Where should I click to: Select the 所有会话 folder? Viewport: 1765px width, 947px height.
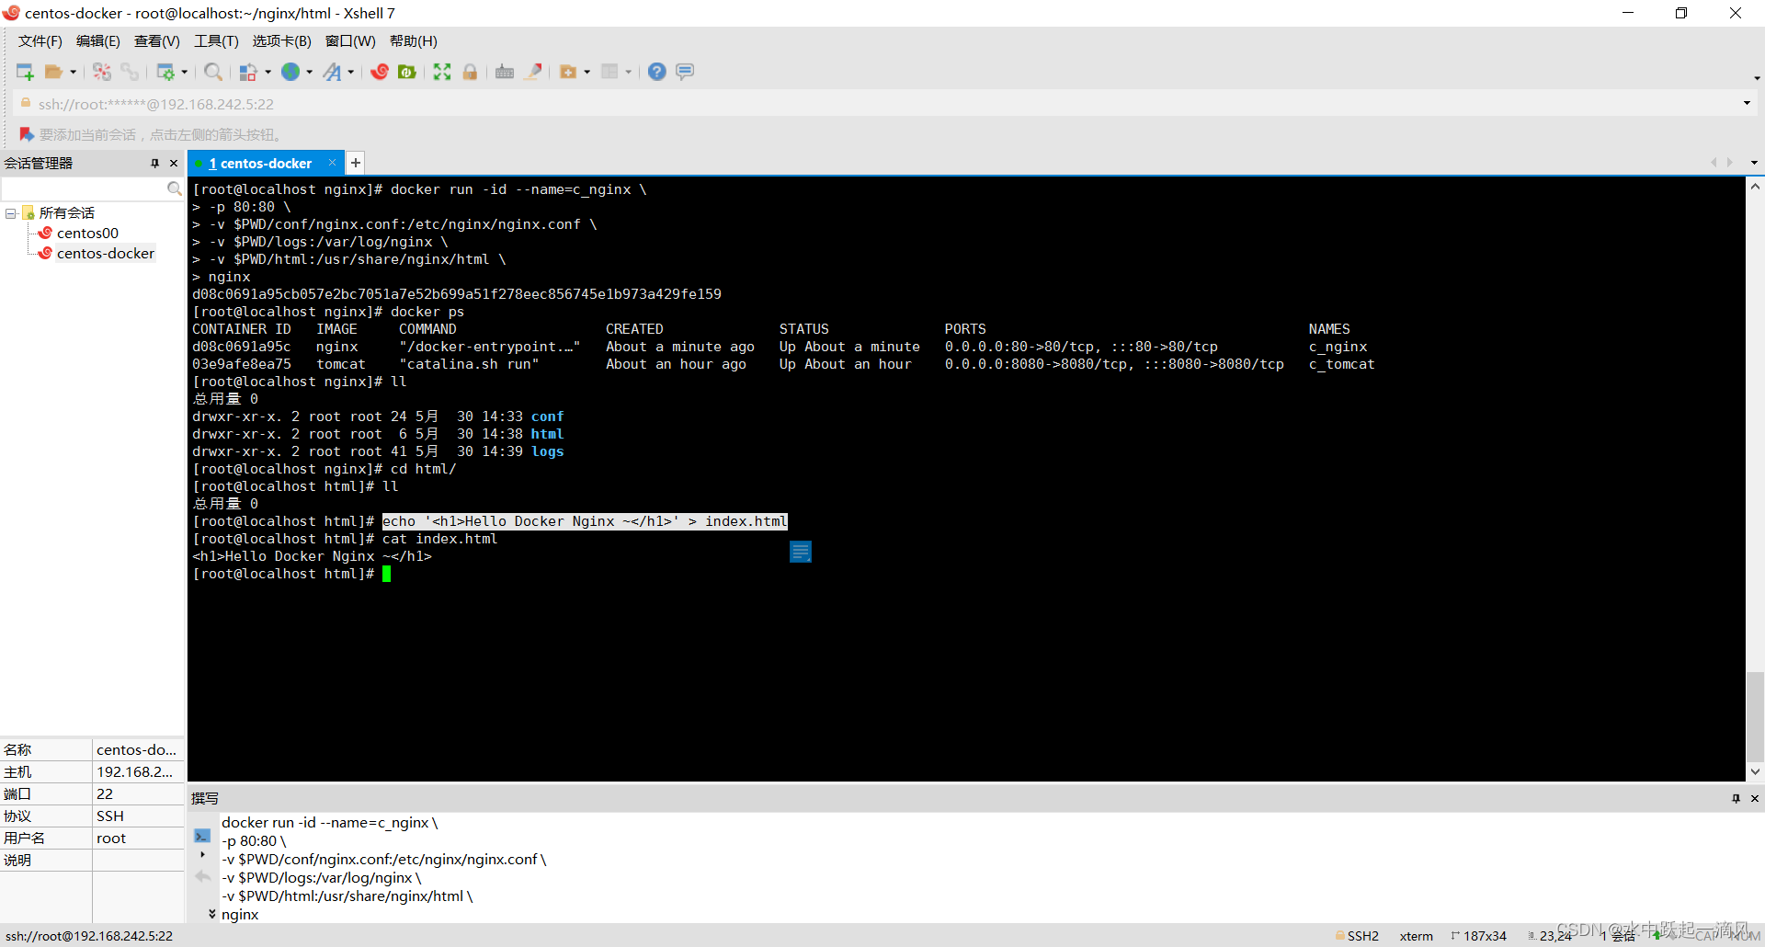[x=66, y=213]
